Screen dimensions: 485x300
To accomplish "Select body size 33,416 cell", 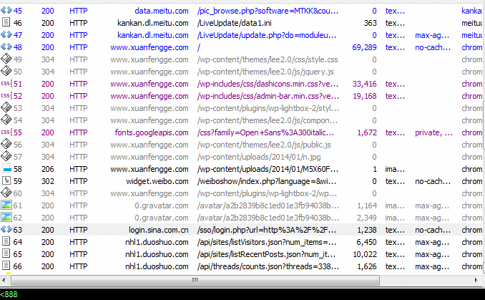I will (x=364, y=84).
